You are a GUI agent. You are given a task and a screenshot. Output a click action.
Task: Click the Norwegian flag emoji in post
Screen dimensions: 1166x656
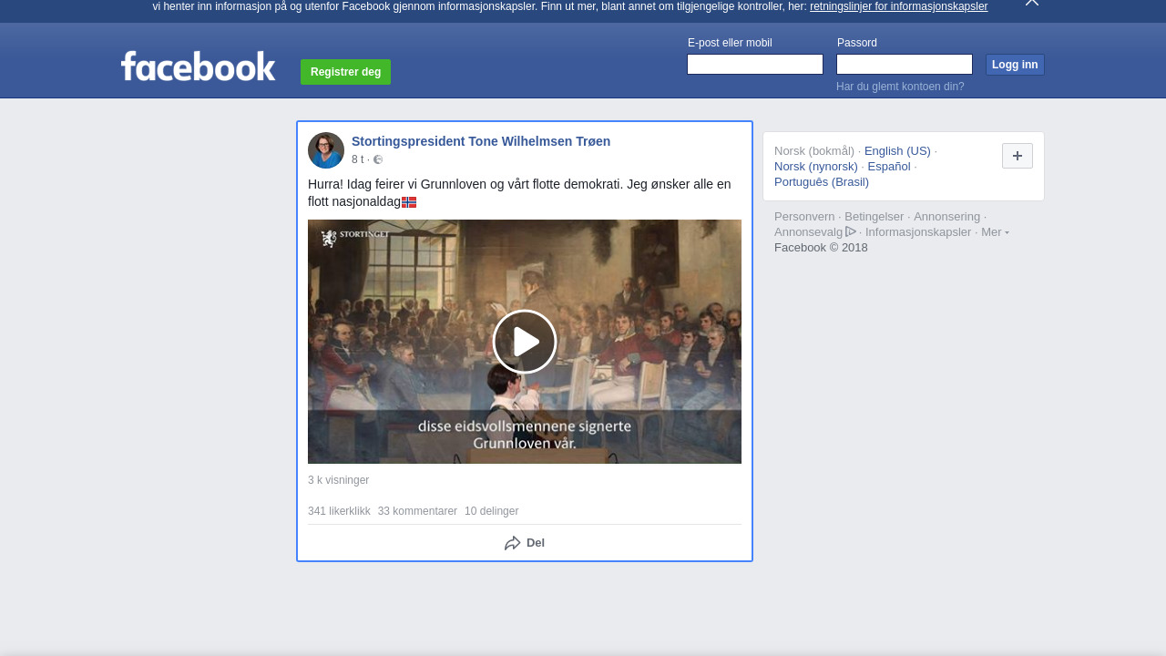tap(409, 202)
